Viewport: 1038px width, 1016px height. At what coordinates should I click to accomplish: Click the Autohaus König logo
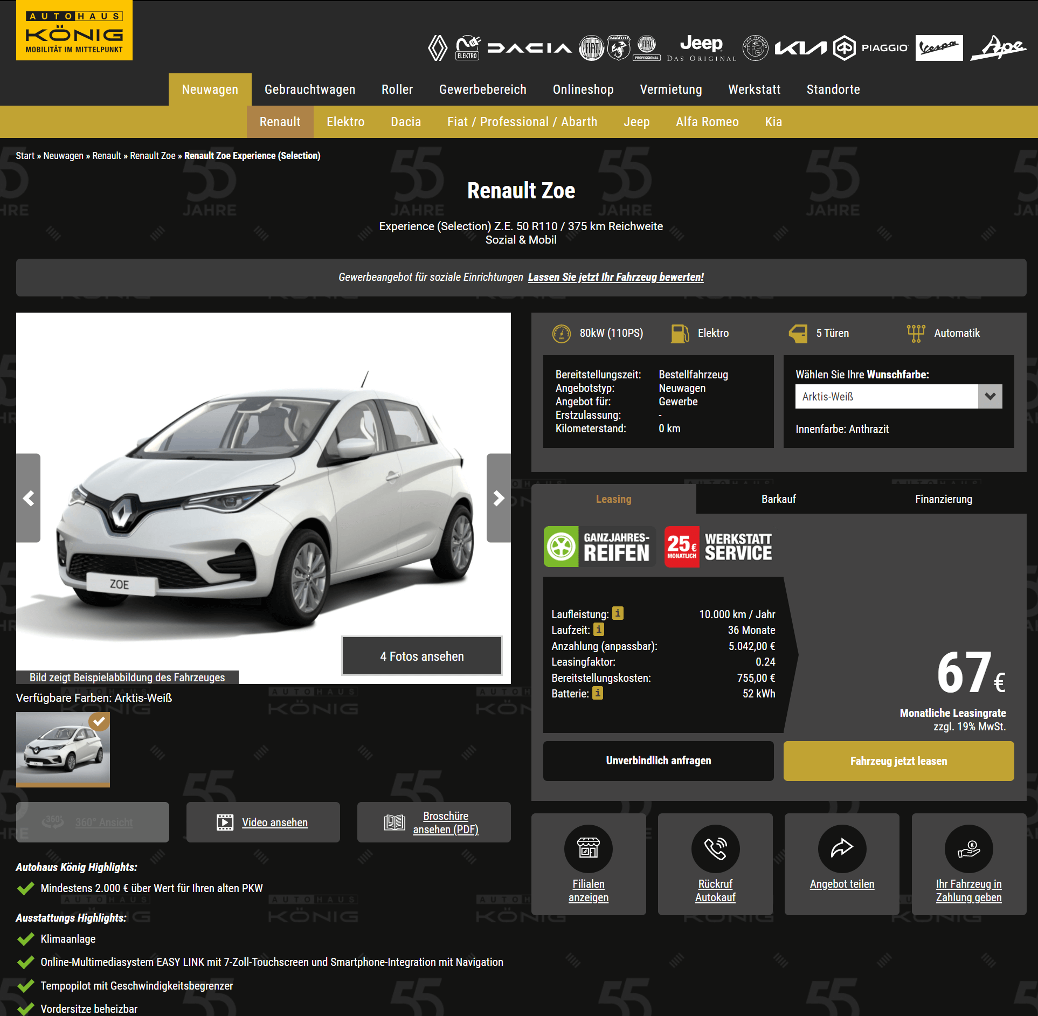[74, 30]
